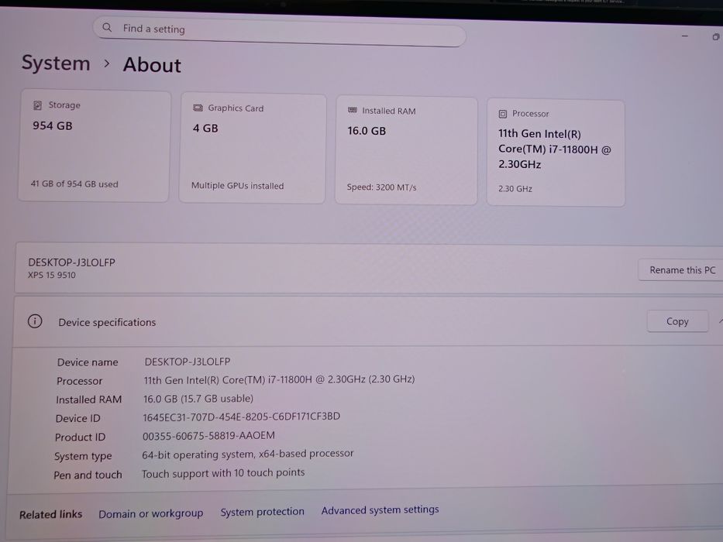Click the Device ID value 1645EC31-707D

[241, 417]
